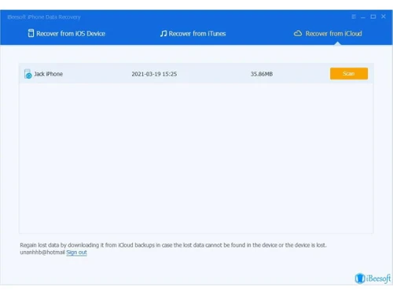This screenshot has height=295, width=393.
Task: Select the Jack iPhone backup icon
Action: [28, 74]
